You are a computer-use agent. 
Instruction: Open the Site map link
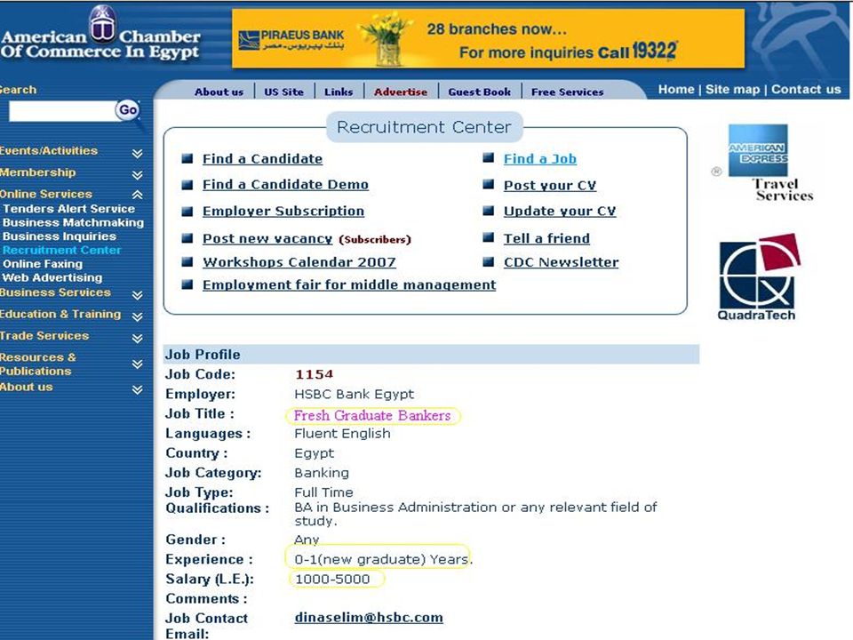pyautogui.click(x=732, y=89)
